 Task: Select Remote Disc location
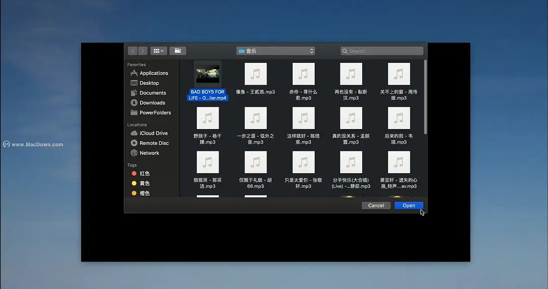[150, 143]
